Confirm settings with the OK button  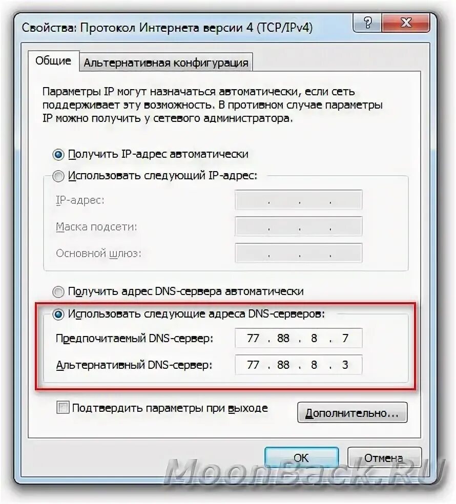(x=301, y=458)
